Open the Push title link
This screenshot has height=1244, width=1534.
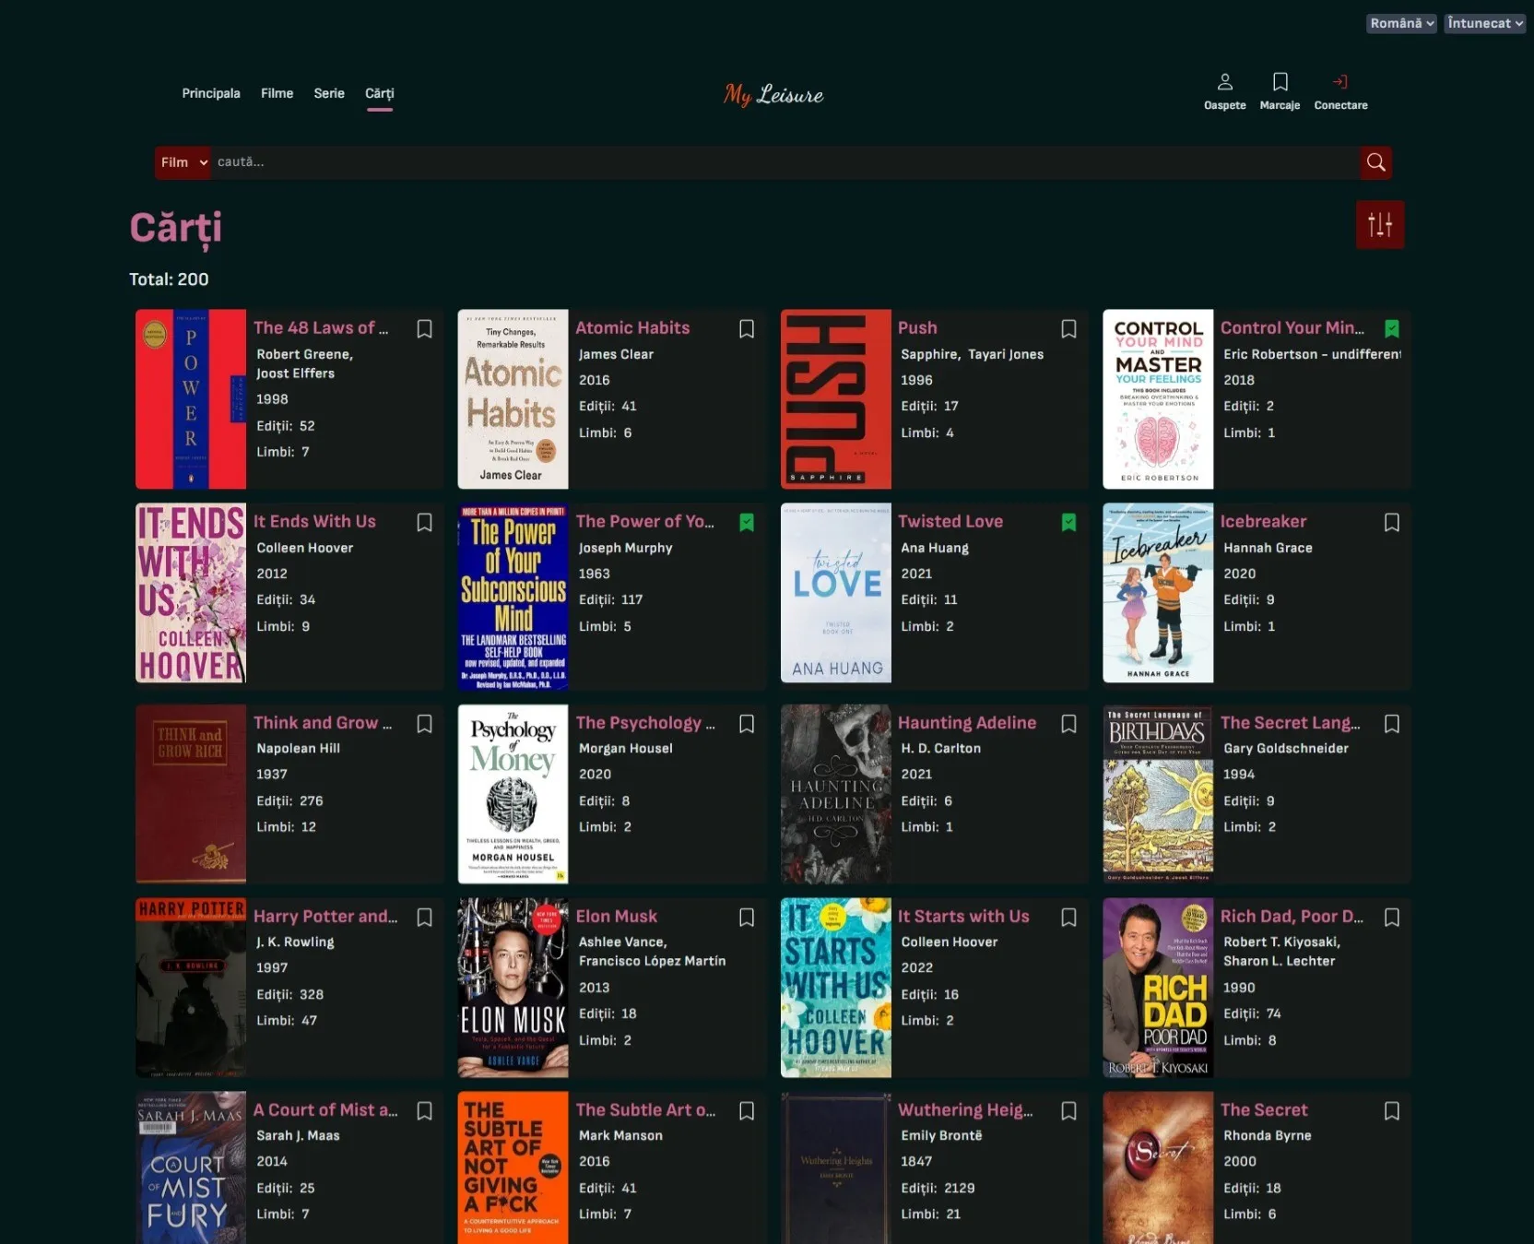(917, 327)
